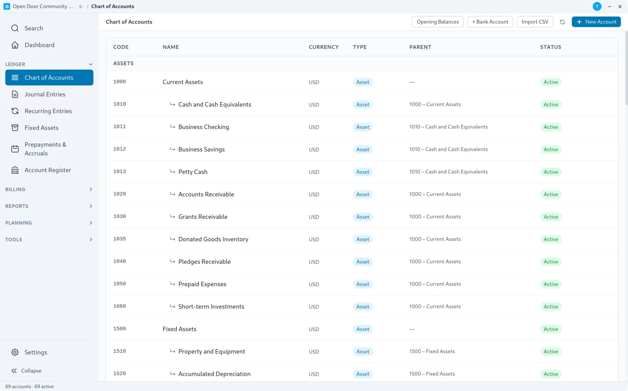Click the ASSETS group header row
628x391 pixels.
click(x=361, y=64)
